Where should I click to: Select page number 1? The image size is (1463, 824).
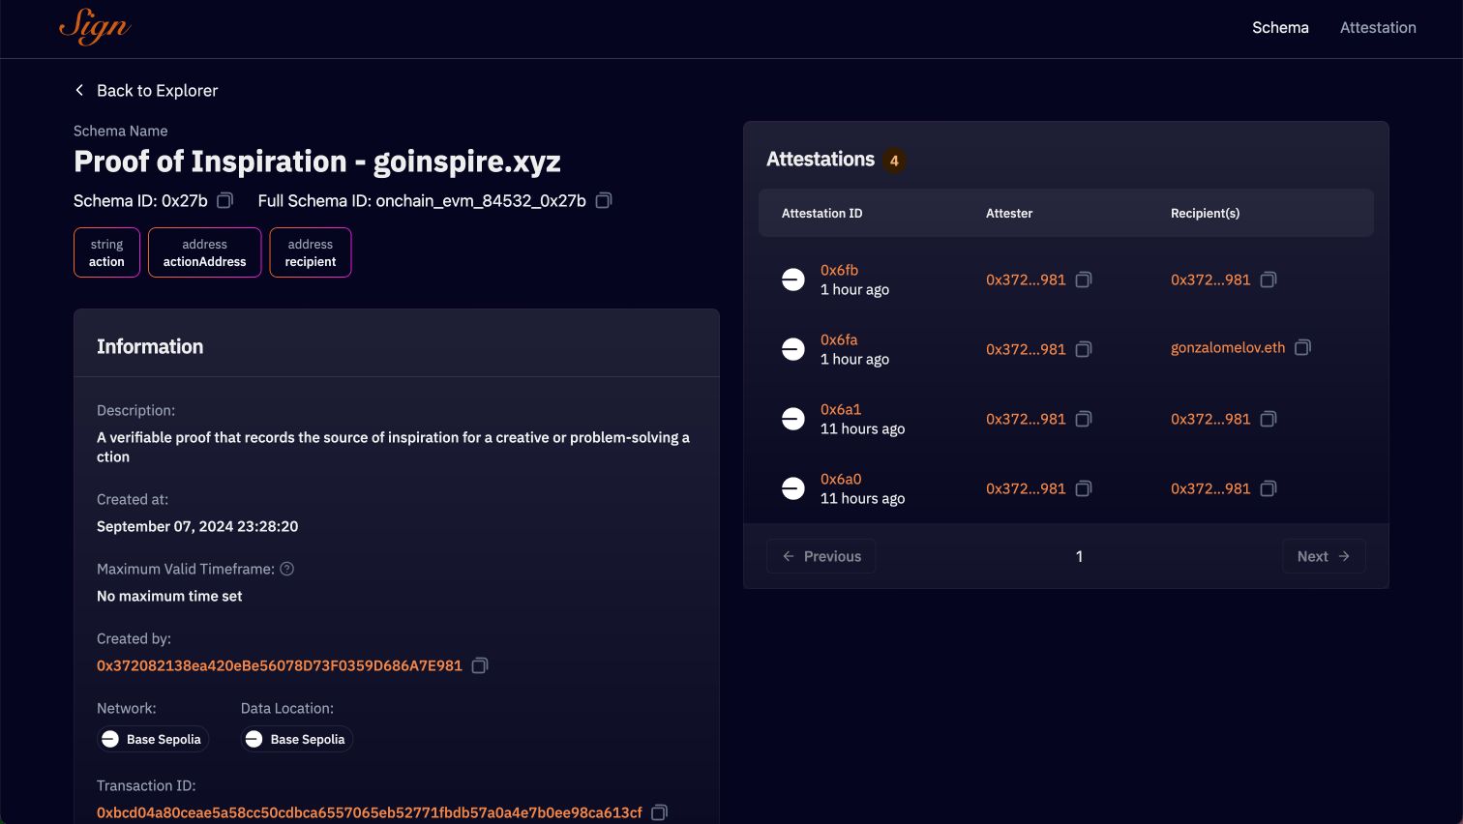point(1079,556)
